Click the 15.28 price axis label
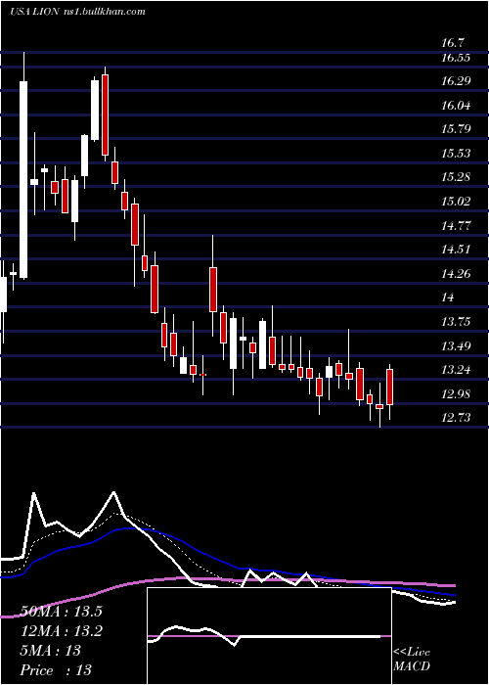The height and width of the screenshot is (685, 489). click(456, 177)
